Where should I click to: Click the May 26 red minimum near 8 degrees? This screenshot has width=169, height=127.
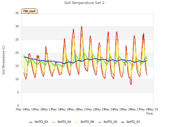point(131,84)
